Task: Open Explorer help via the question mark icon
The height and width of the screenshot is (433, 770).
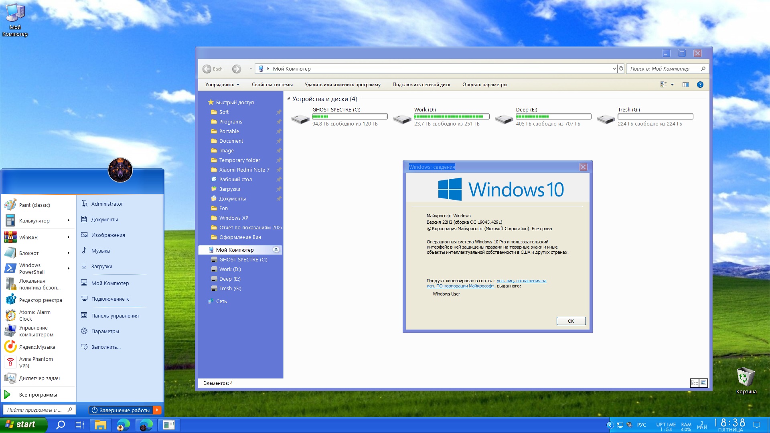Action: pyautogui.click(x=700, y=85)
